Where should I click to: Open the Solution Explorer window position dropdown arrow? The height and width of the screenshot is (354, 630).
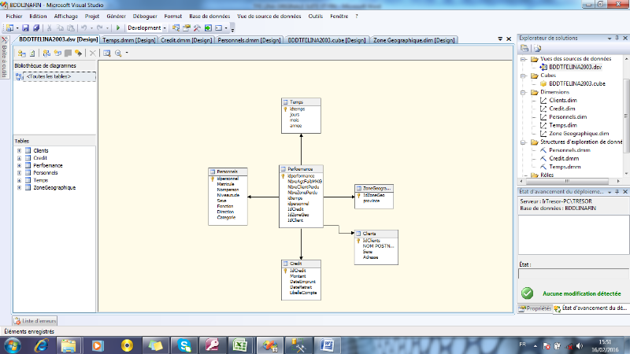coord(610,38)
